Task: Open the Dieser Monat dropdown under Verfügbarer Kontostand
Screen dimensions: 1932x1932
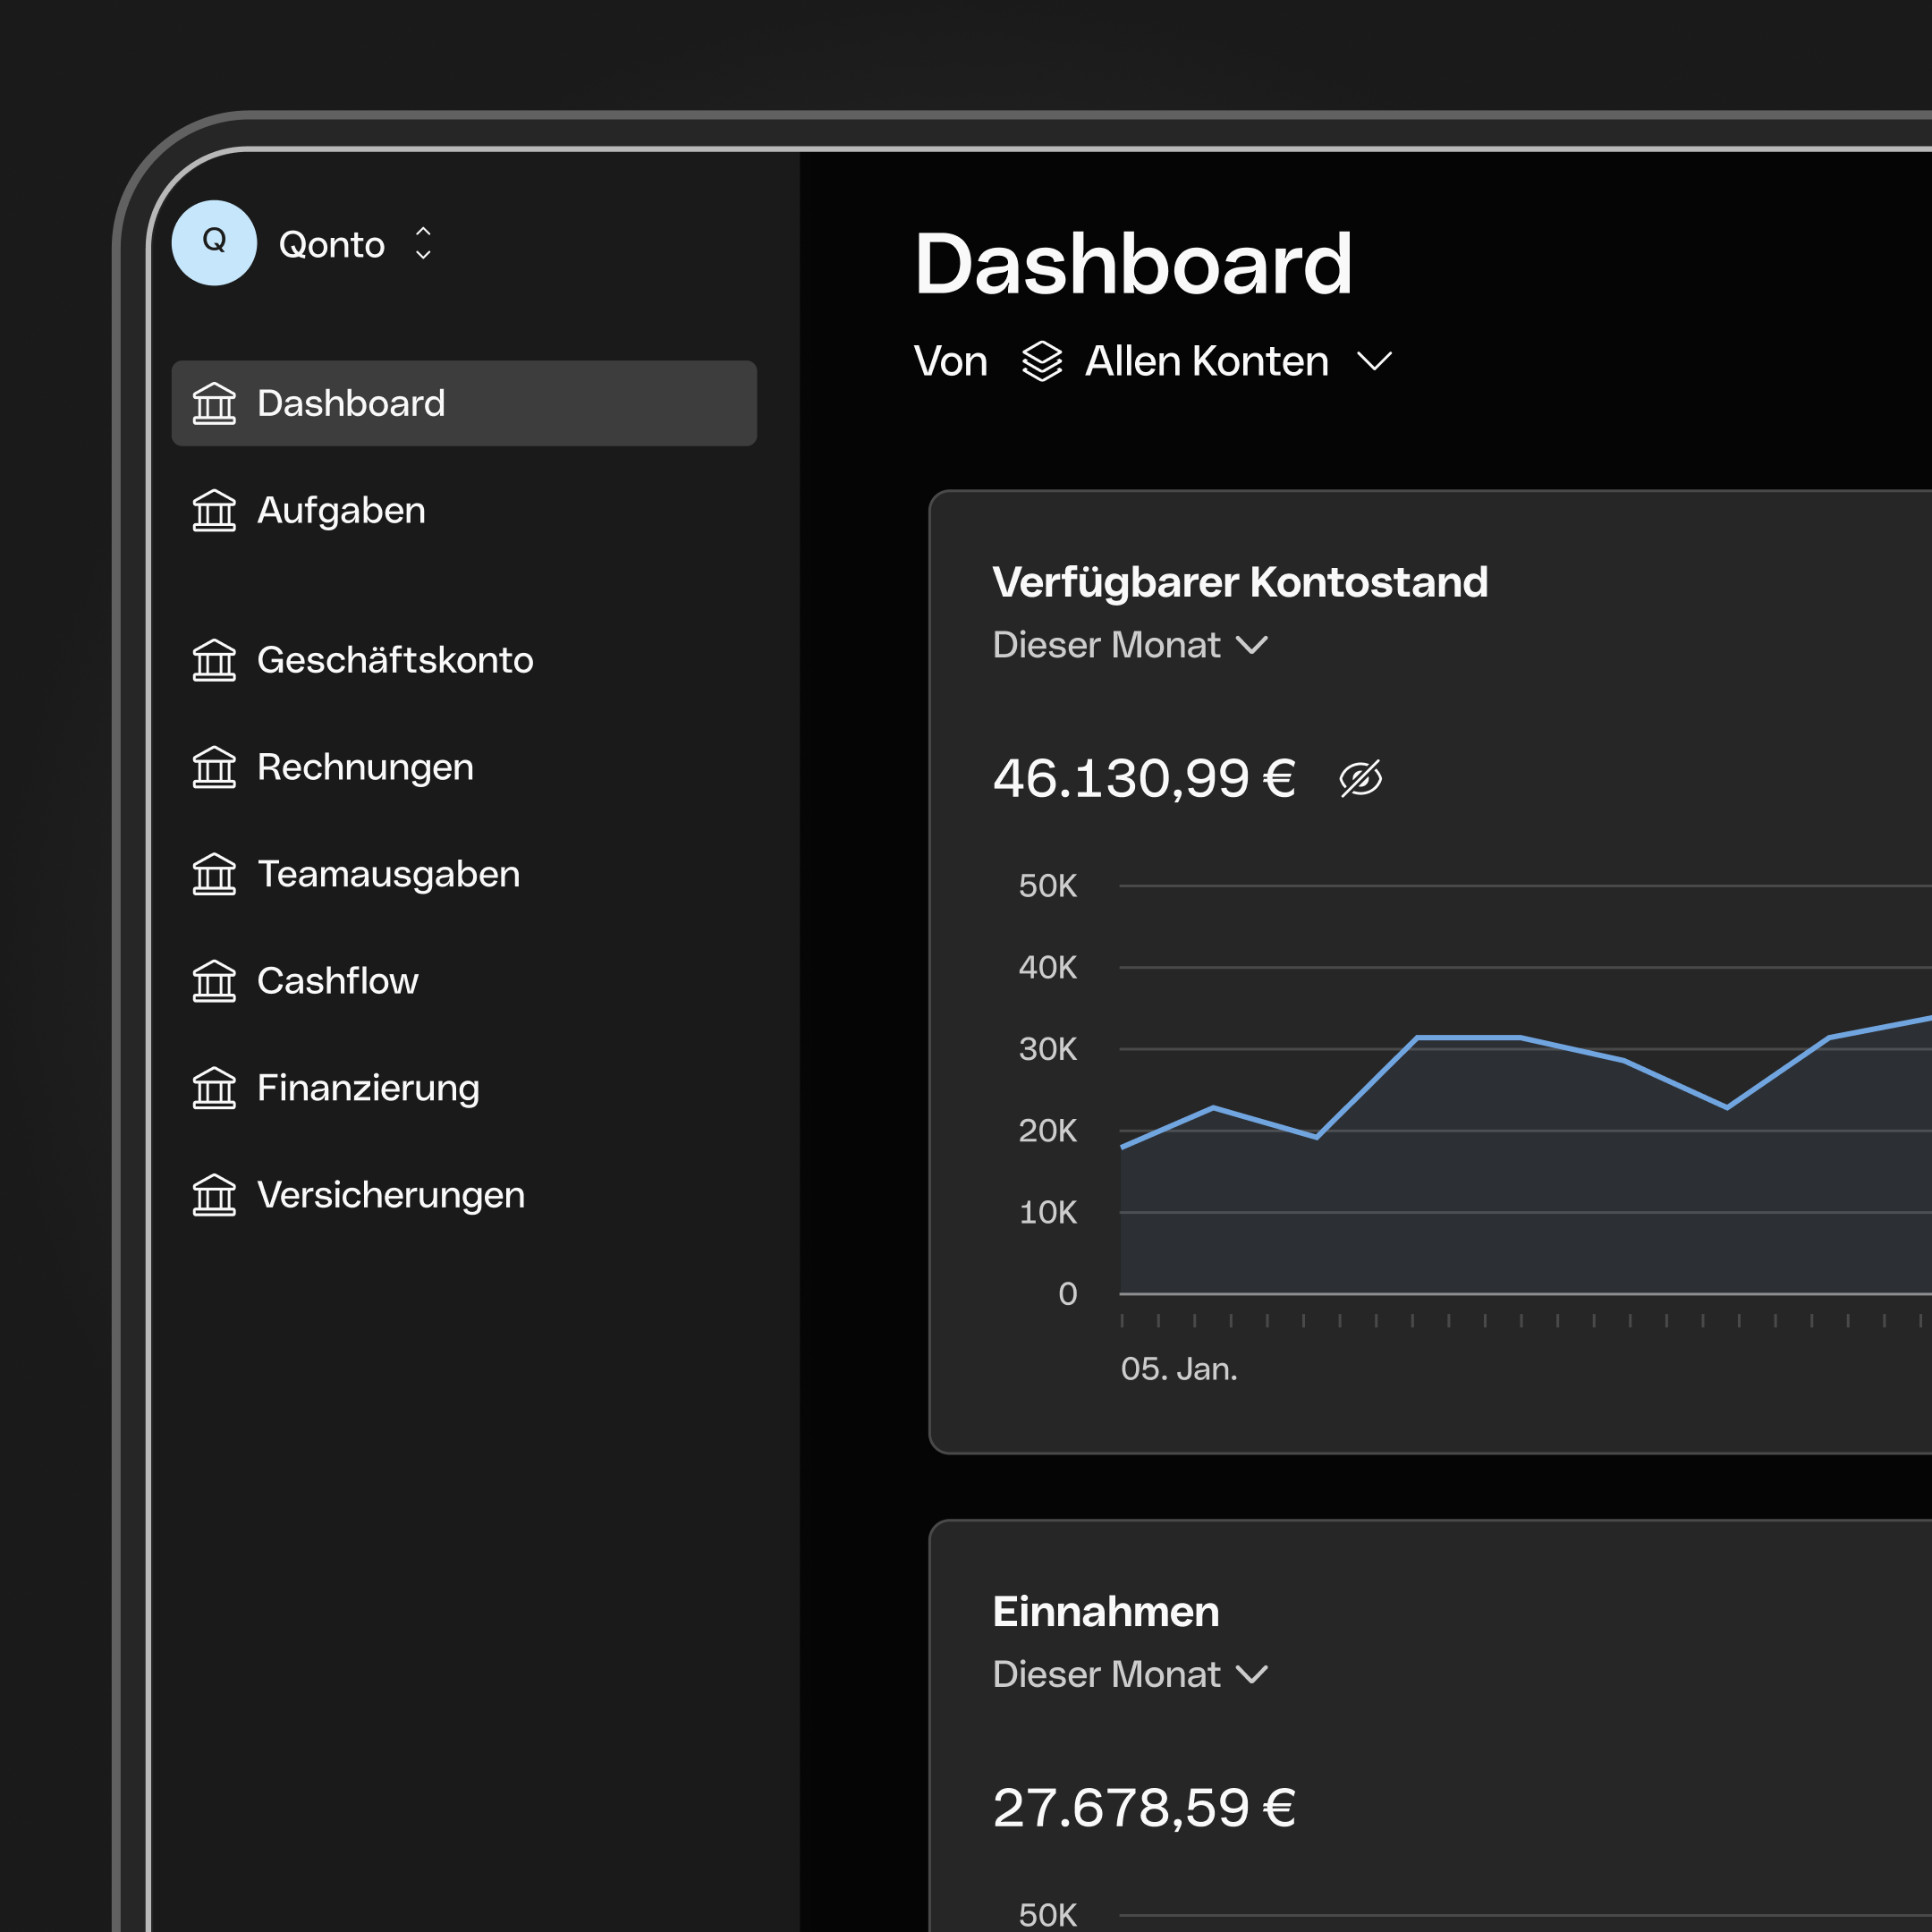Action: (x=1131, y=646)
